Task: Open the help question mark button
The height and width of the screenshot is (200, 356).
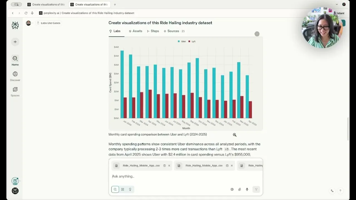Action: coord(340,191)
